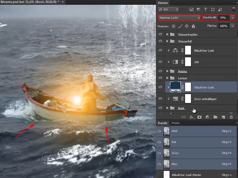Open the Weiches Licht blend mode dropdown
This screenshot has height=178, width=238.
pos(180,18)
